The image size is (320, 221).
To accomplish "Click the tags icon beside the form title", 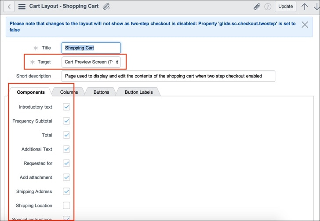I will point(106,7).
